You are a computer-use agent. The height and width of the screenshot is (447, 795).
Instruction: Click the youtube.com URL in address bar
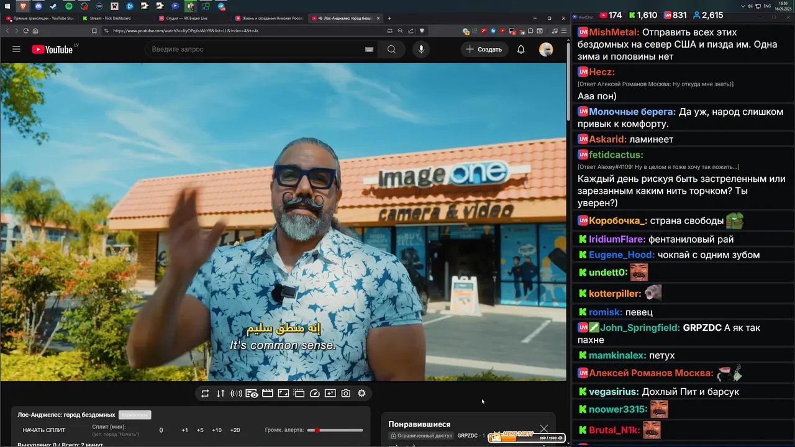pos(186,30)
